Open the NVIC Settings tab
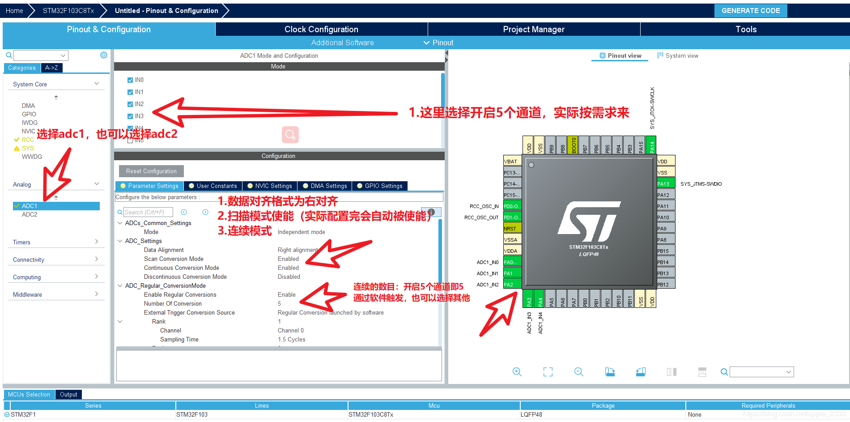This screenshot has width=850, height=422. click(x=270, y=186)
